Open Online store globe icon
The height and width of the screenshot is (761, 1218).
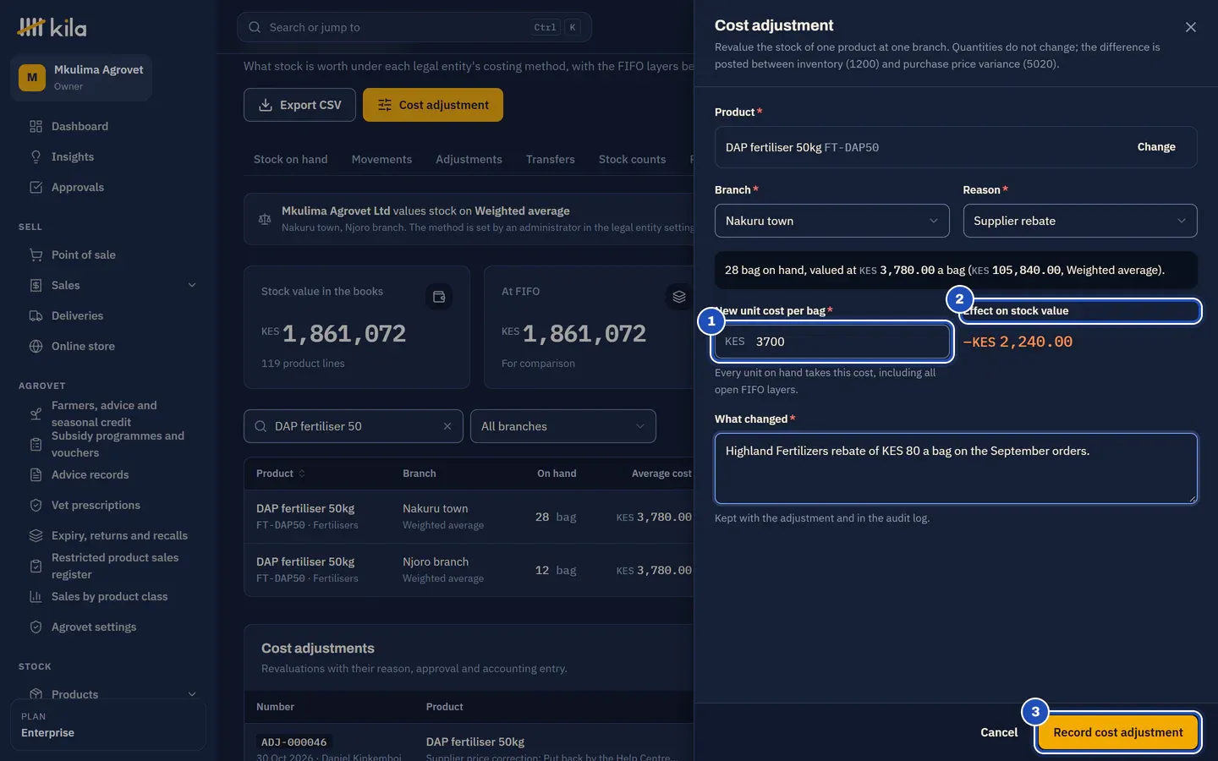click(x=36, y=346)
